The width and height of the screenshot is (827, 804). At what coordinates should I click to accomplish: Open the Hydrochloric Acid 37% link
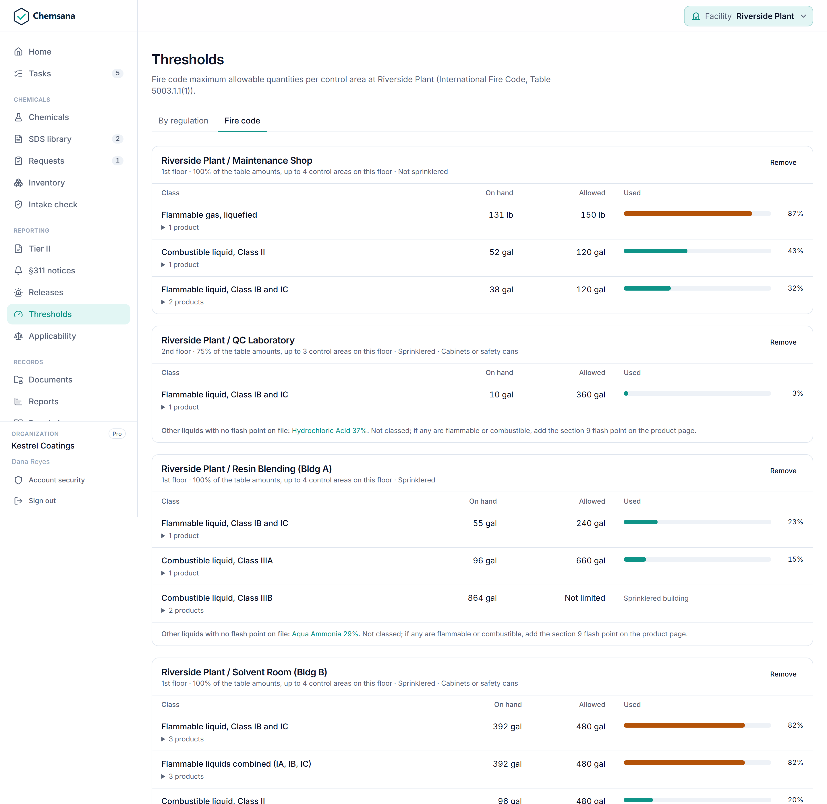pyautogui.click(x=329, y=431)
